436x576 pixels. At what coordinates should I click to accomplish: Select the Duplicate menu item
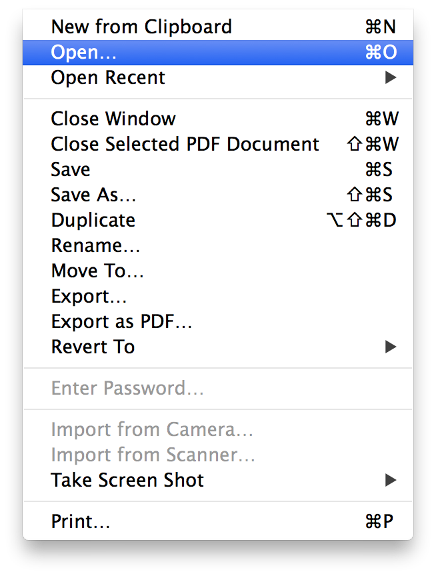click(93, 220)
